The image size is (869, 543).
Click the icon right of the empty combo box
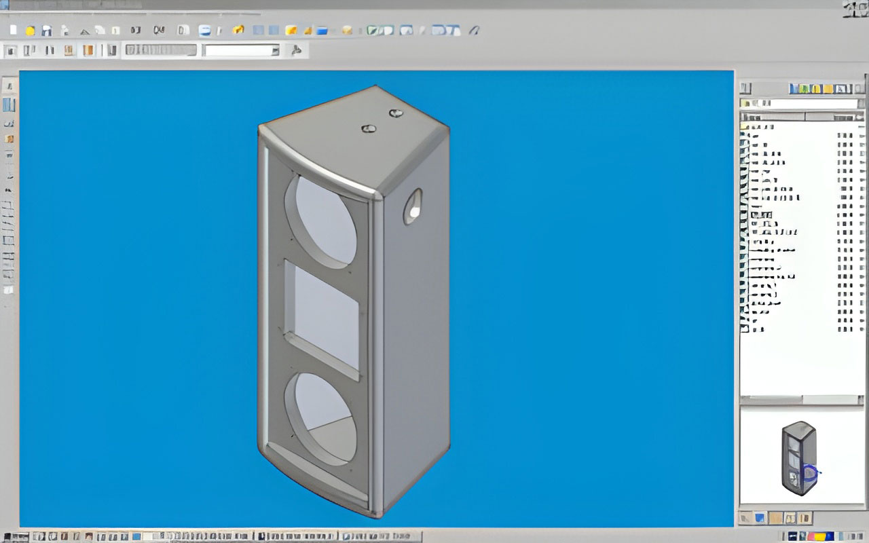[x=295, y=50]
